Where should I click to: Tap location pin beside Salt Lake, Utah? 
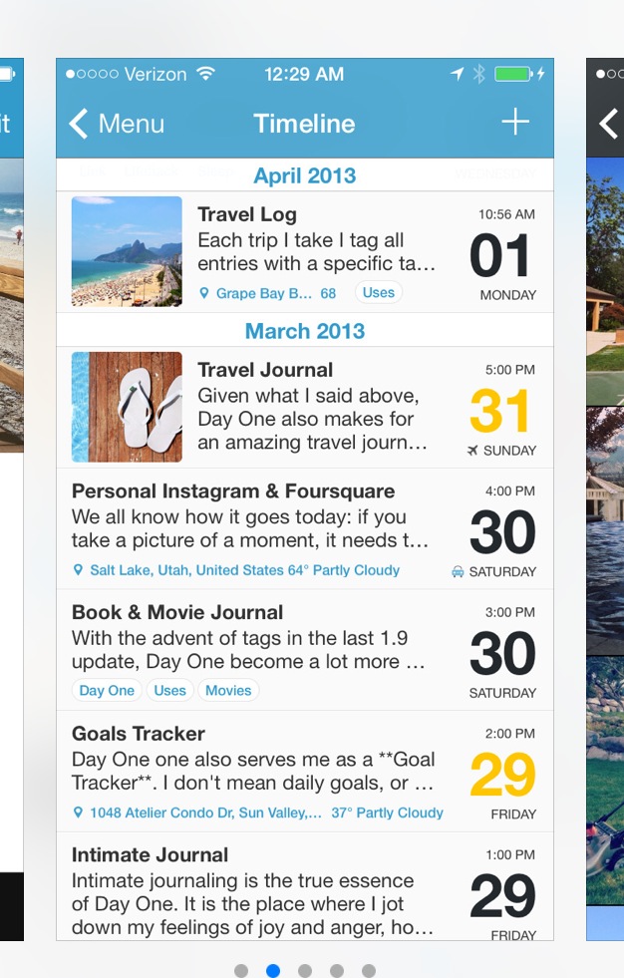click(78, 569)
